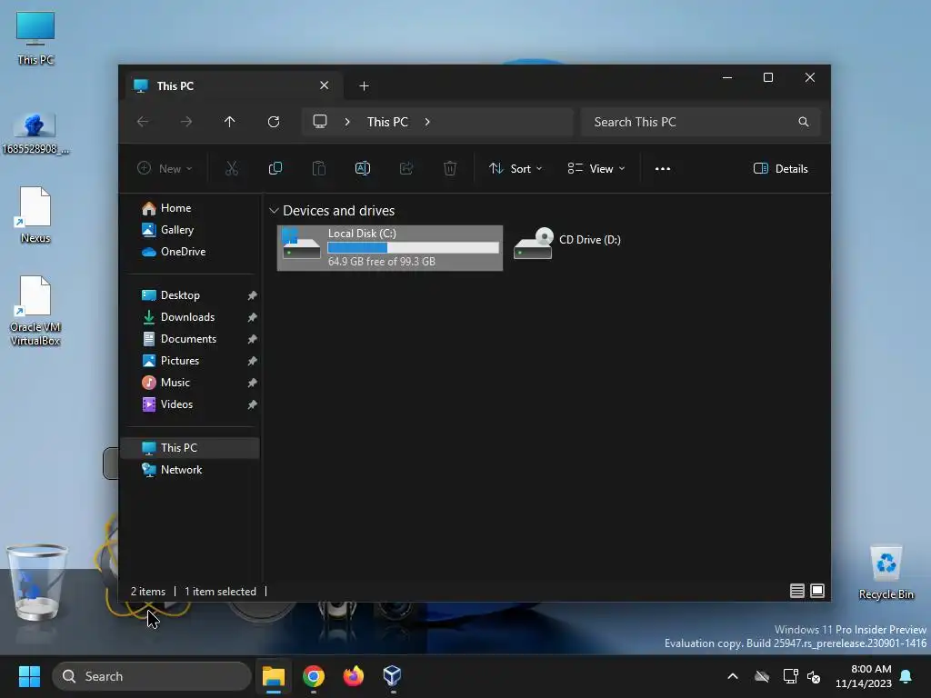Open the clock and date flyout
Screen dimensions: 931x698
(x=864, y=676)
